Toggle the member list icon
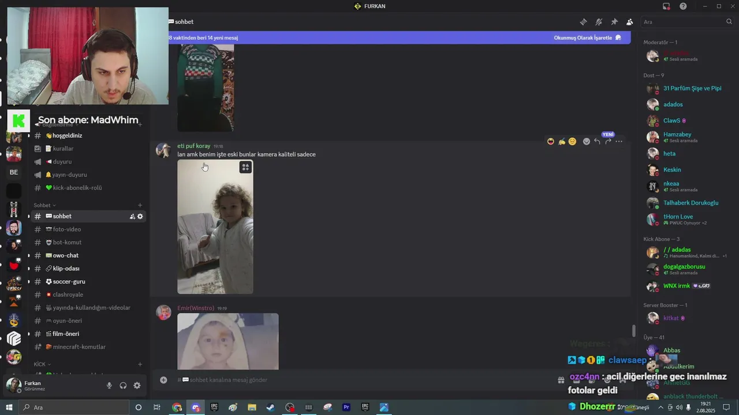739x415 pixels. 629,22
